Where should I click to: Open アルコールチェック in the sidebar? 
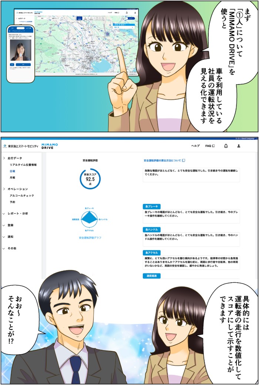(22, 195)
